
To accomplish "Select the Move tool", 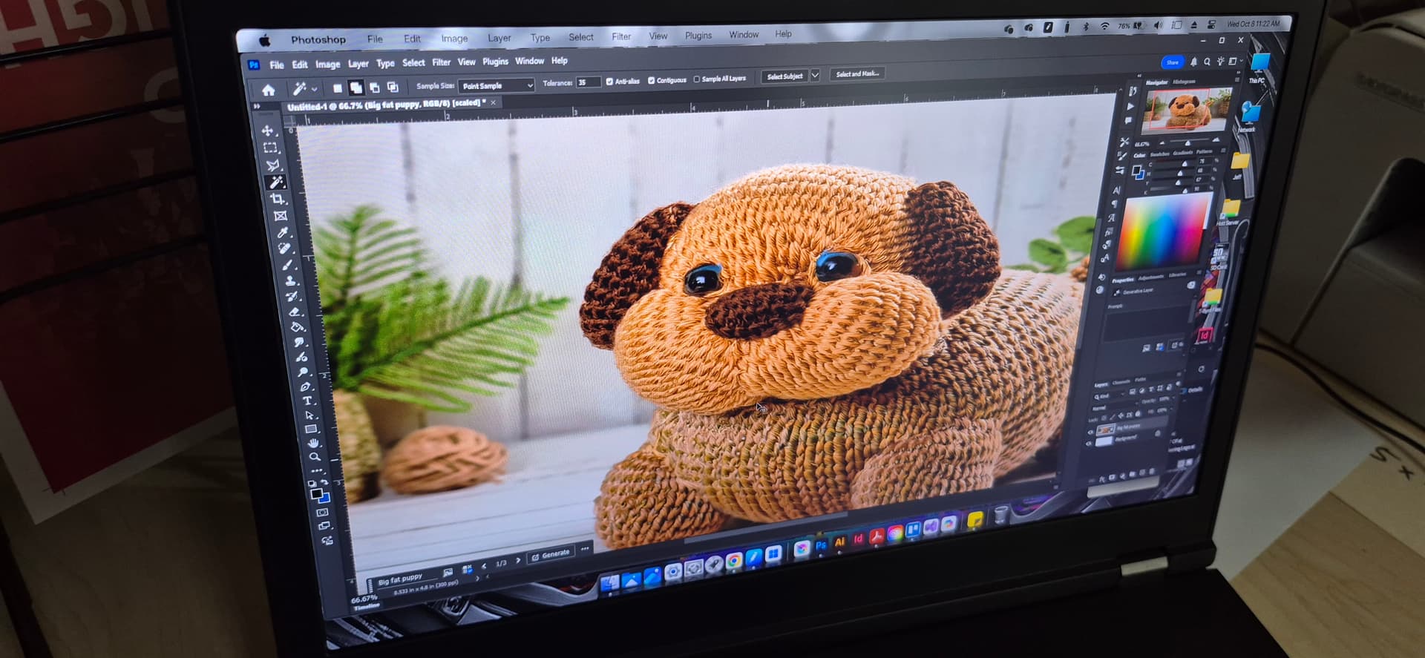I will [x=267, y=131].
